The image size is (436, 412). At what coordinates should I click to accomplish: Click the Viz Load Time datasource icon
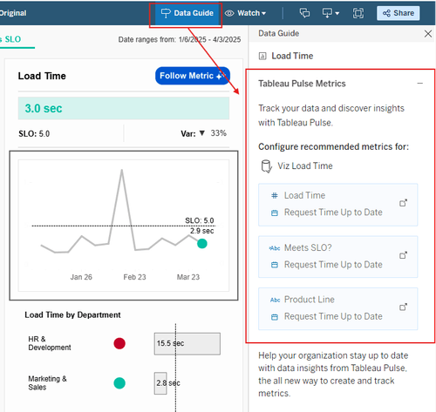[x=266, y=166]
